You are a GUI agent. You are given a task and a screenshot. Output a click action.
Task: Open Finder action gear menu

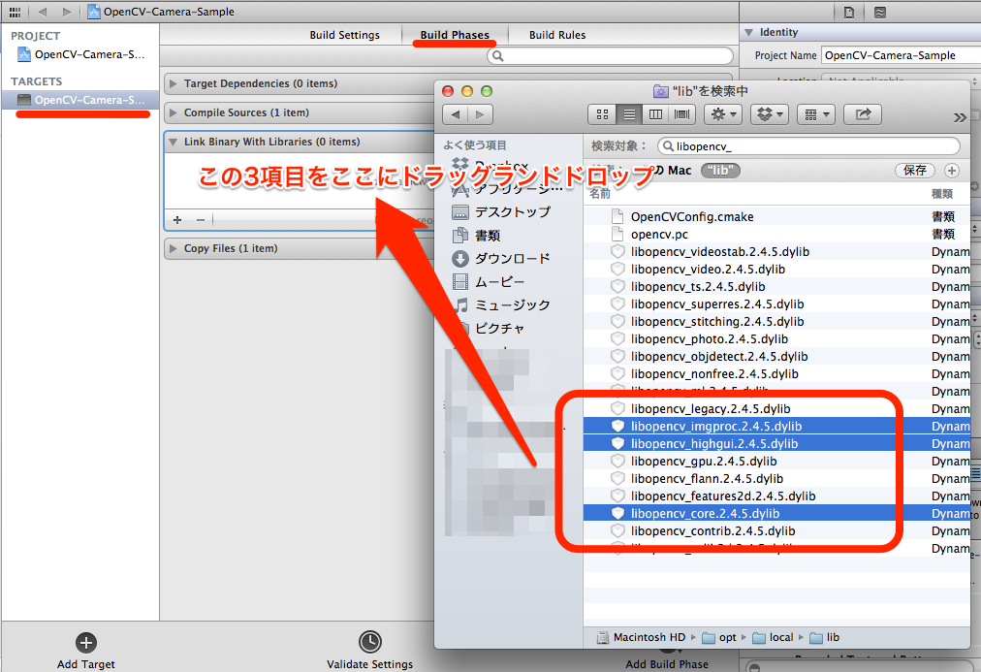pyautogui.click(x=723, y=114)
